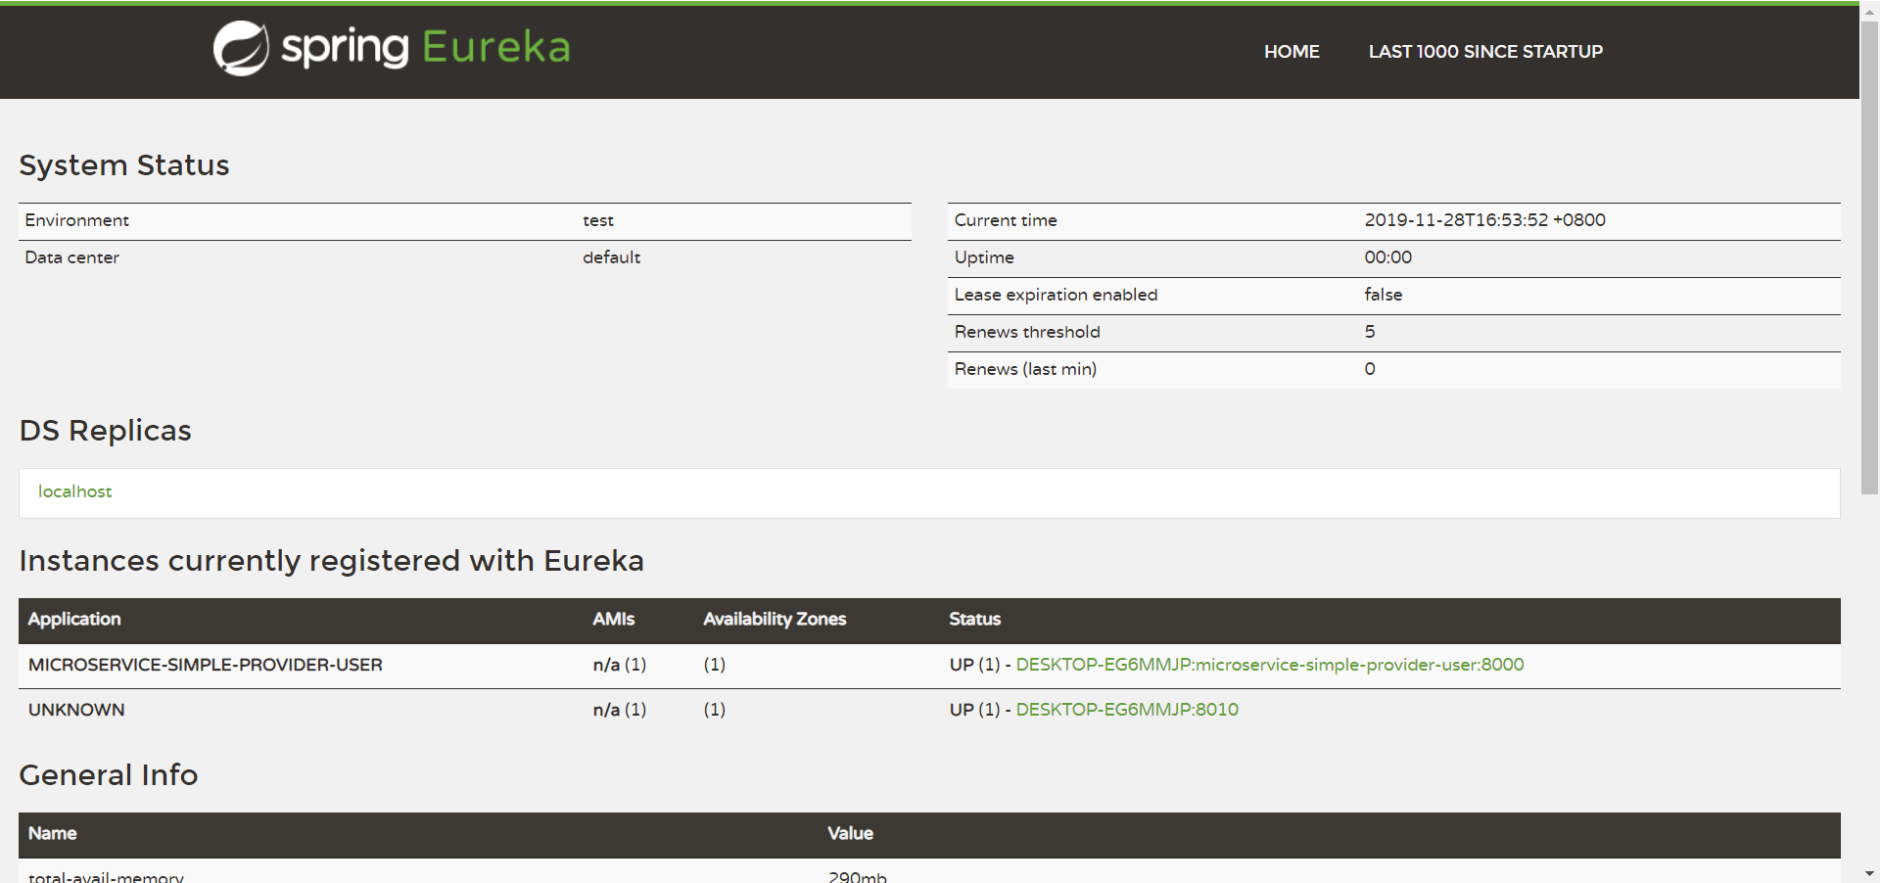Select the Renews (last min) value 0
Screen dimensions: 1880x883
pos(1370,369)
